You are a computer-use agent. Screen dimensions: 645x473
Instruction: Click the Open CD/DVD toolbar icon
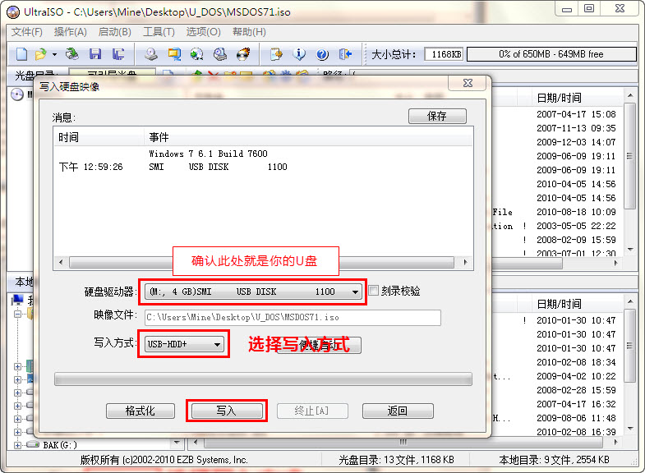(72, 54)
